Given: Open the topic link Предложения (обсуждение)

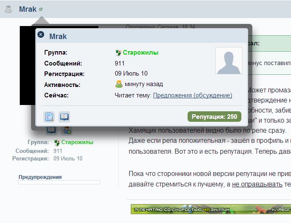Looking at the screenshot, I should coord(193,95).
